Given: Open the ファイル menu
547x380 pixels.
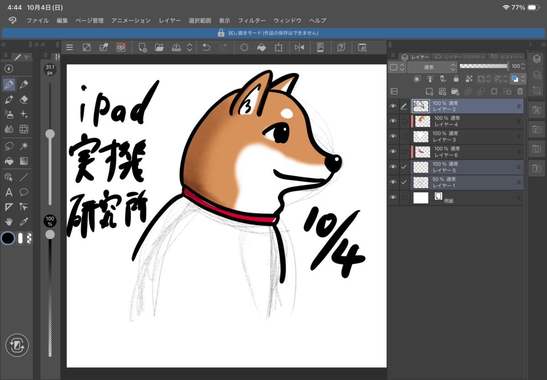Looking at the screenshot, I should [x=37, y=21].
